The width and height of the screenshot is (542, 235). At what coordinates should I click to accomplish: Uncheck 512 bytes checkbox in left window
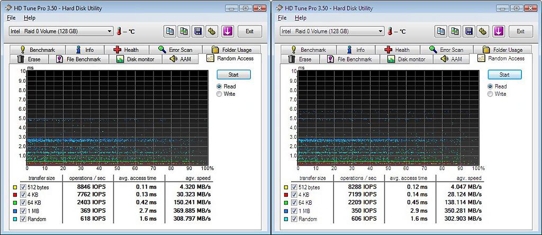[23, 187]
